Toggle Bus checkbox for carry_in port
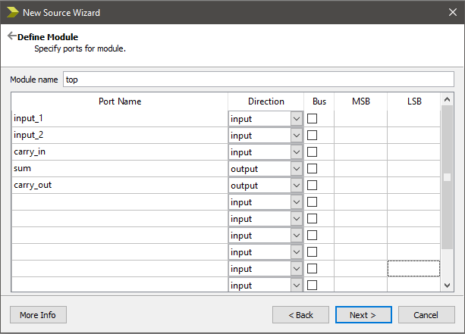The width and height of the screenshot is (465, 334). tap(312, 152)
